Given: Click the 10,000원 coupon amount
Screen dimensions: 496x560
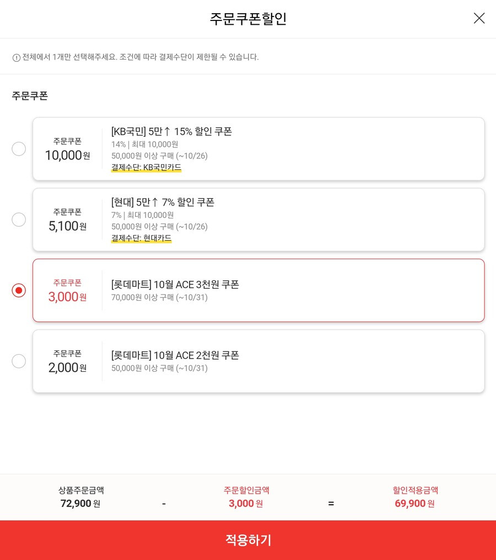Looking at the screenshot, I should pyautogui.click(x=67, y=156).
